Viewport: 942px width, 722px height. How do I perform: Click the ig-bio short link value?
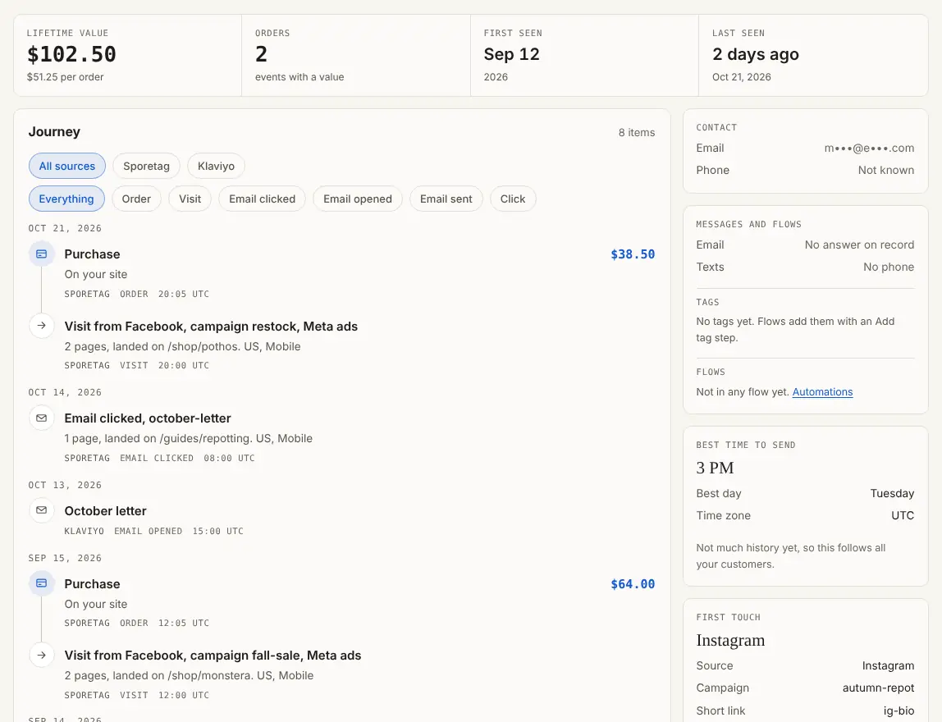tap(899, 711)
